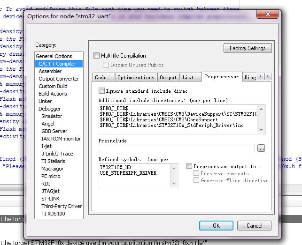Click the StdPeriph_Driver\inc include line

[x=171, y=125]
